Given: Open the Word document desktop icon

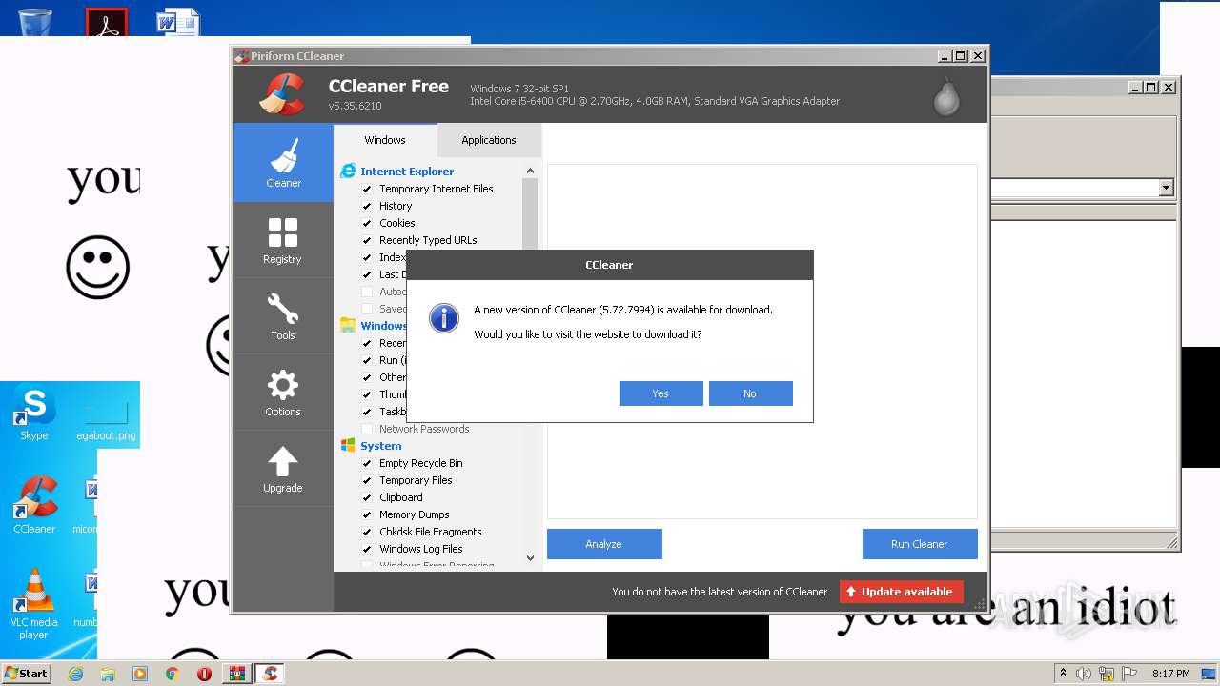Looking at the screenshot, I should pos(178,21).
